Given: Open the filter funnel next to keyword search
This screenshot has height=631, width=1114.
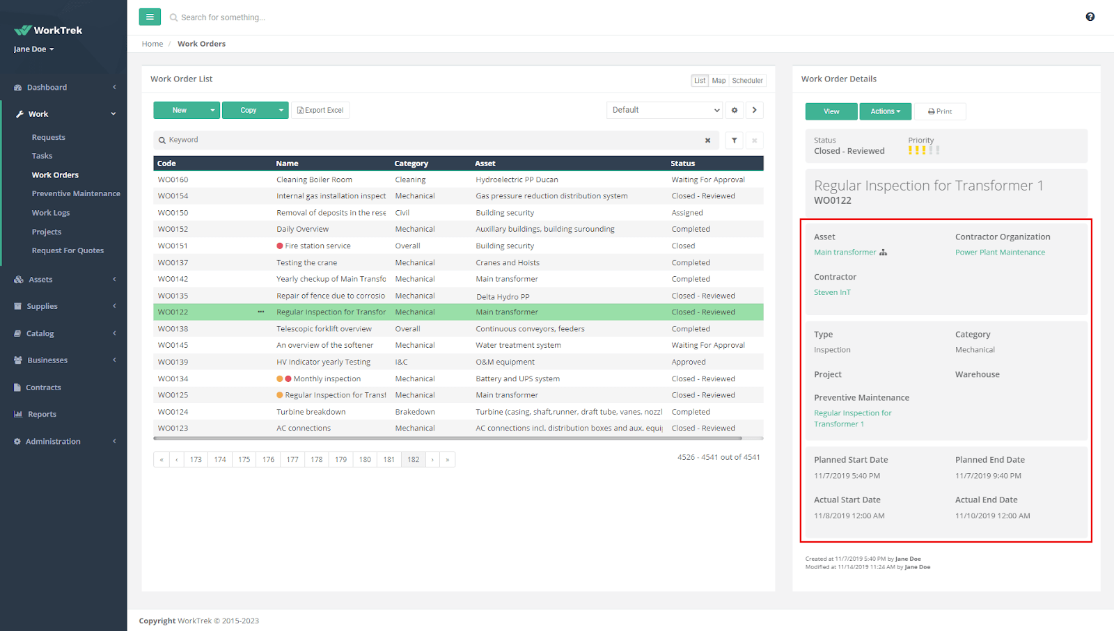Looking at the screenshot, I should coord(734,140).
